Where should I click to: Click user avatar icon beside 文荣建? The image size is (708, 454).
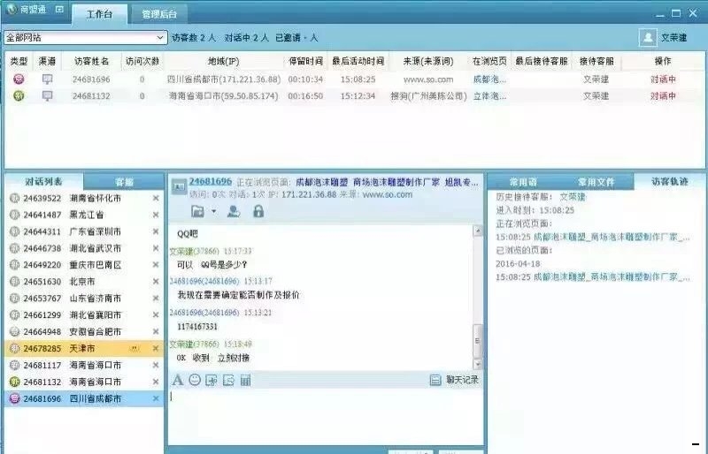pos(647,38)
